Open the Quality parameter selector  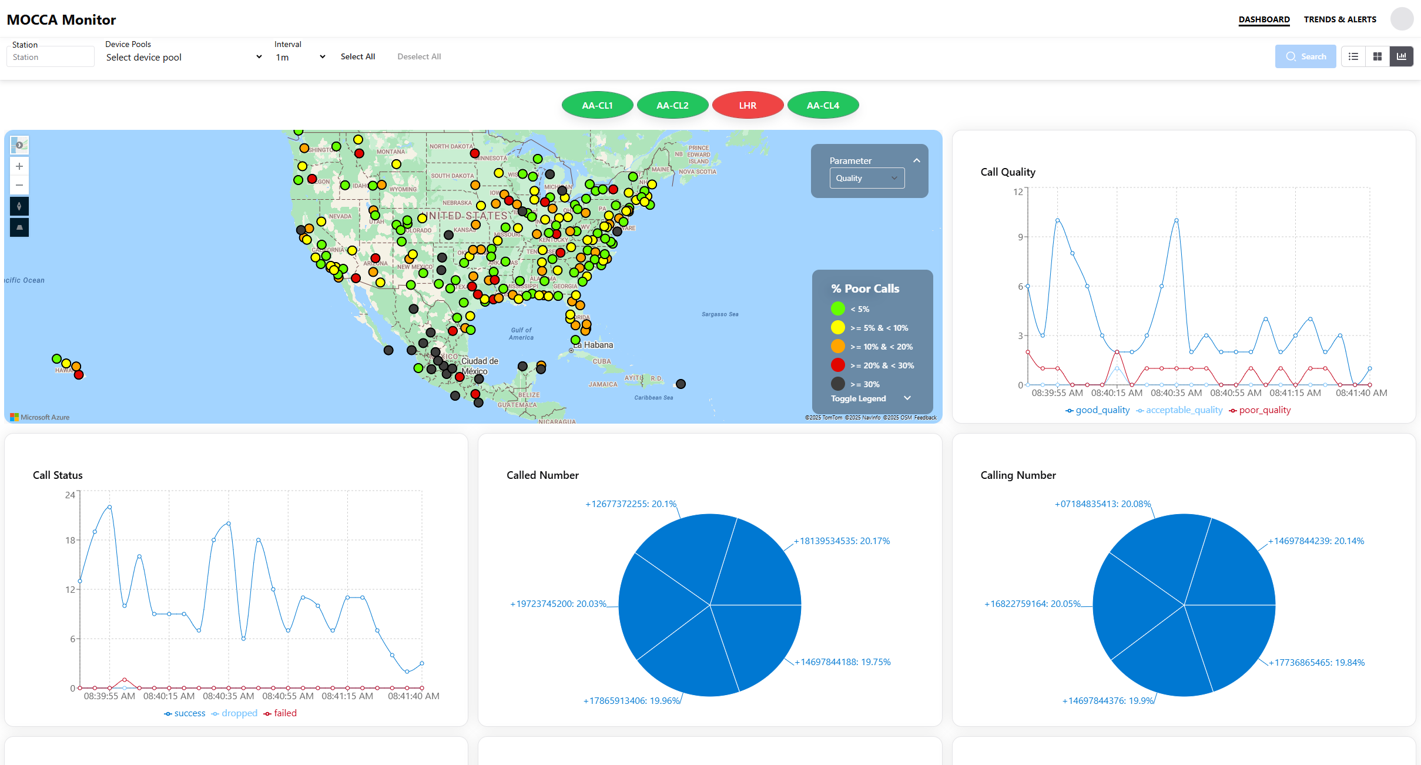coord(866,177)
